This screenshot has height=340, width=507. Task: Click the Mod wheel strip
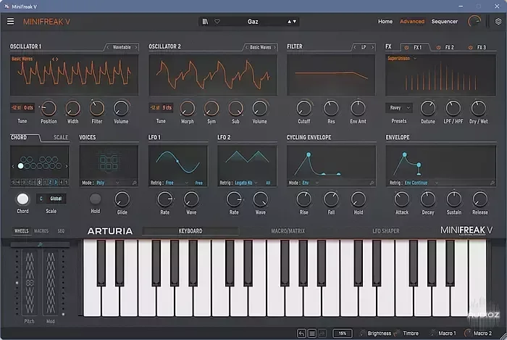51,283
